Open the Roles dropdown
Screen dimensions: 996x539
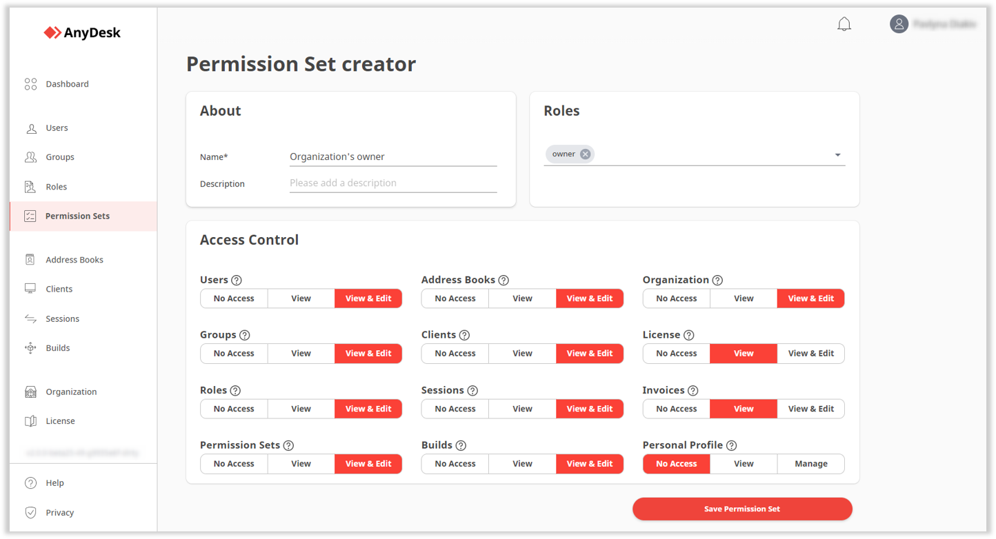pos(837,154)
